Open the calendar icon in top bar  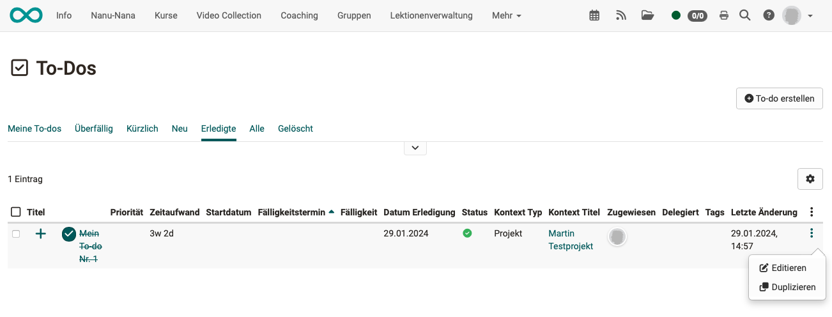click(x=594, y=15)
